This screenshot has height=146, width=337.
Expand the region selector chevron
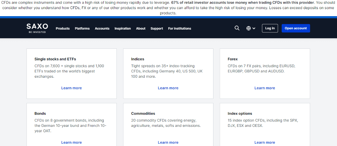(x=254, y=29)
